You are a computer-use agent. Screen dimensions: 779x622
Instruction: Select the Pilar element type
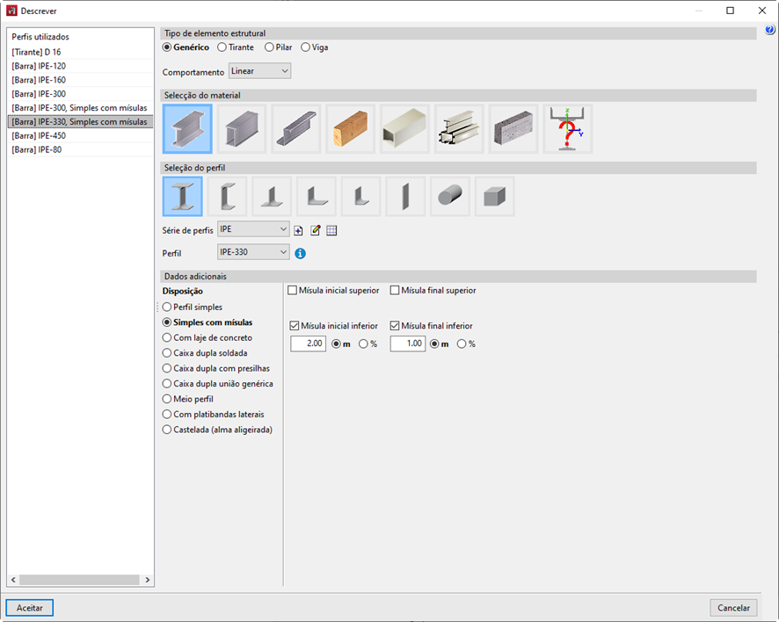click(279, 47)
